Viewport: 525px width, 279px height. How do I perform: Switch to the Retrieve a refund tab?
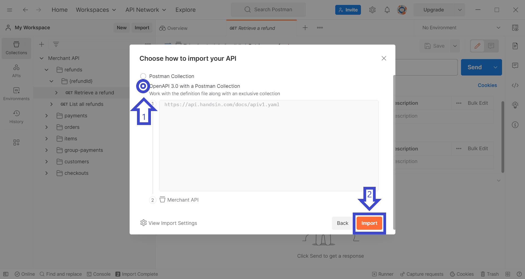(x=261, y=28)
